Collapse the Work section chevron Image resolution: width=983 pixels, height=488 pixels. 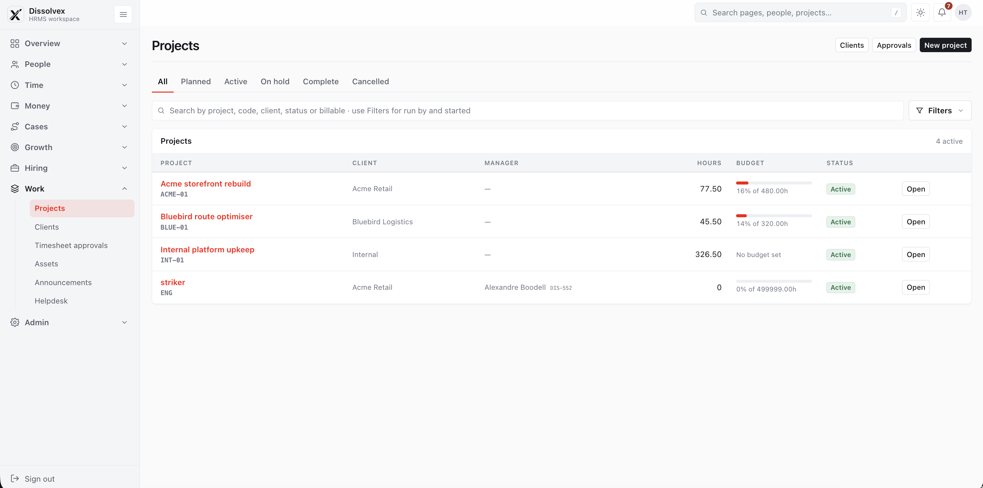(124, 189)
